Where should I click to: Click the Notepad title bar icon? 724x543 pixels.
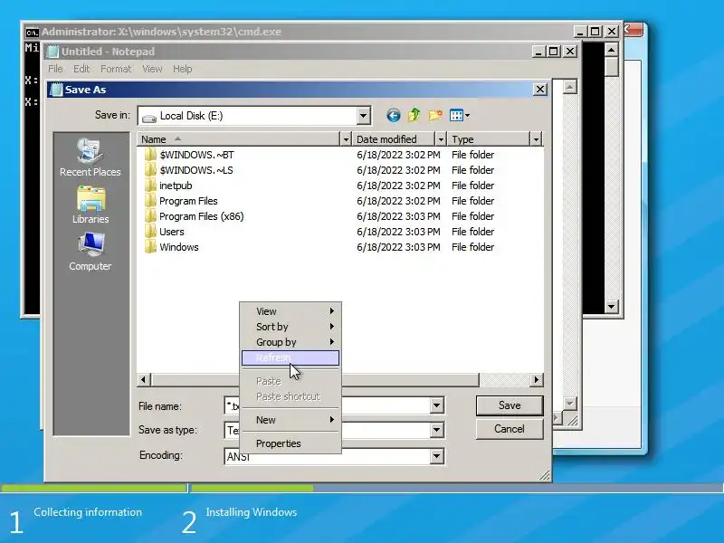pyautogui.click(x=53, y=52)
